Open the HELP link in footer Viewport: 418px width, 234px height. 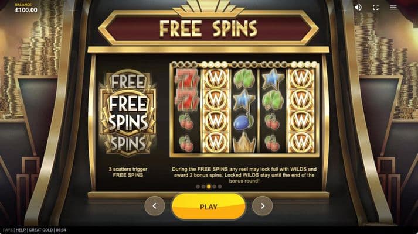point(21,230)
